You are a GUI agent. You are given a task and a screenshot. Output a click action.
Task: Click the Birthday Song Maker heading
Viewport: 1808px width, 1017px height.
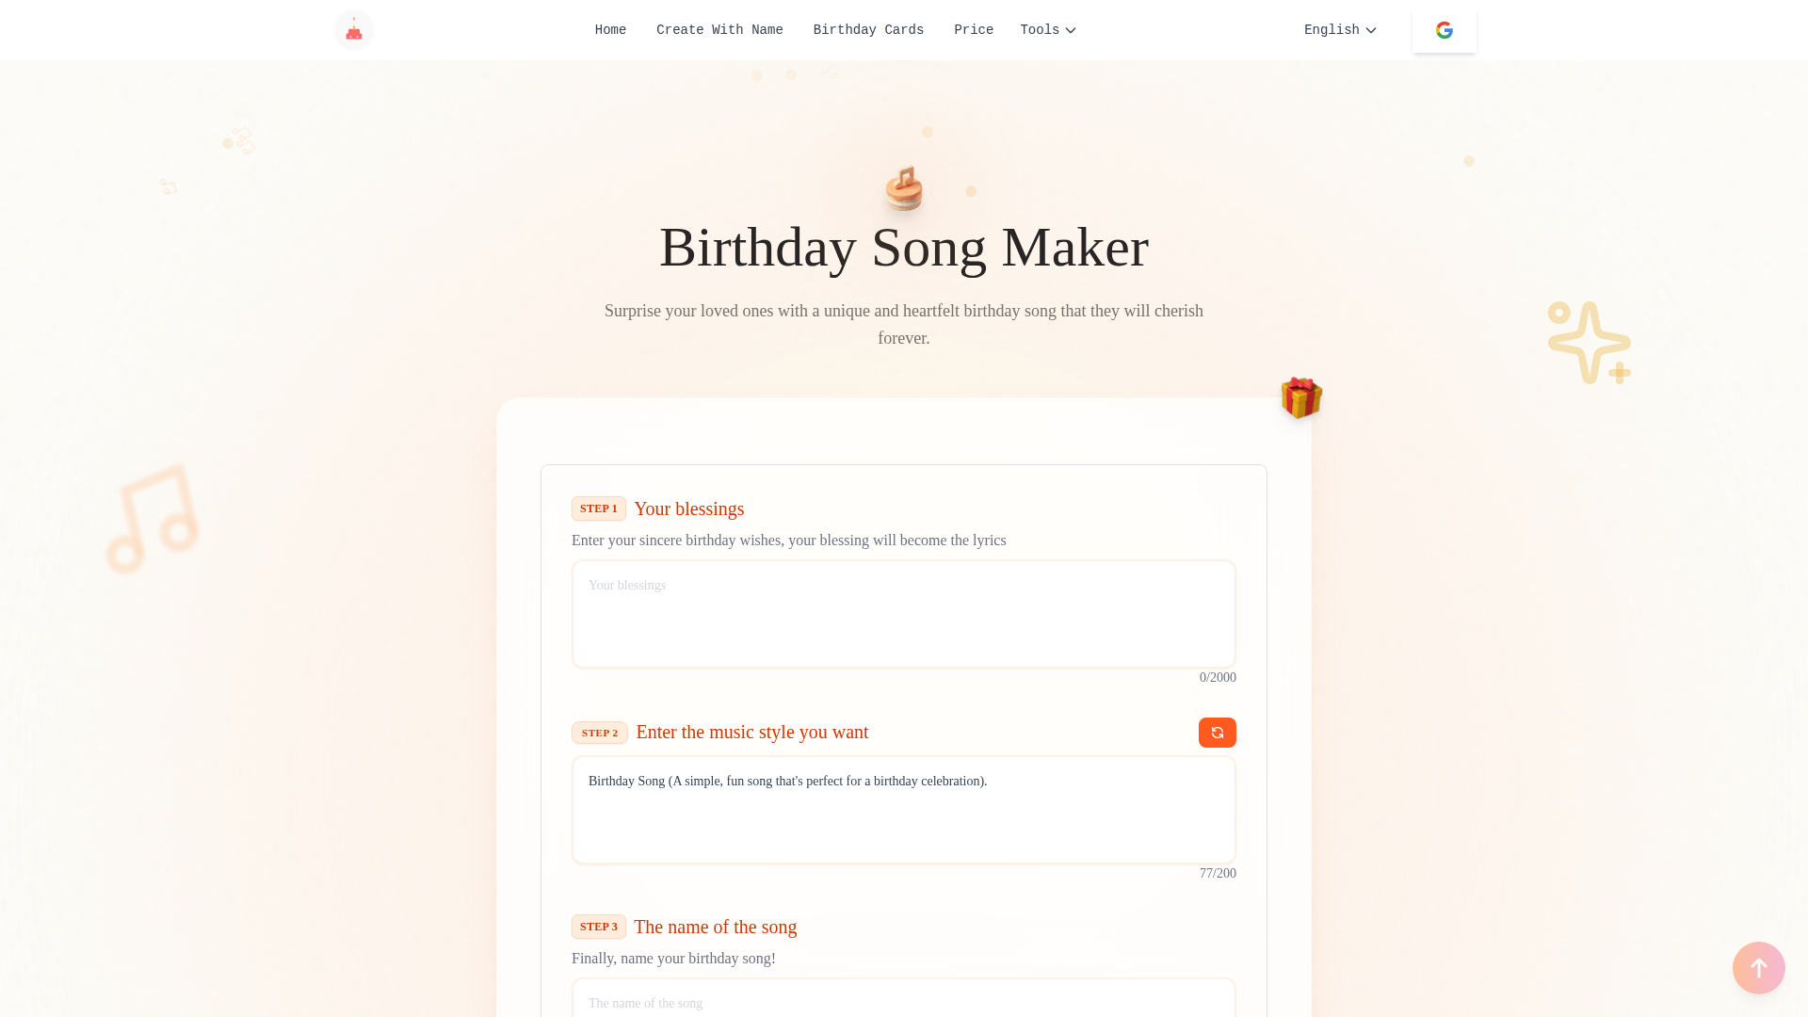point(904,248)
